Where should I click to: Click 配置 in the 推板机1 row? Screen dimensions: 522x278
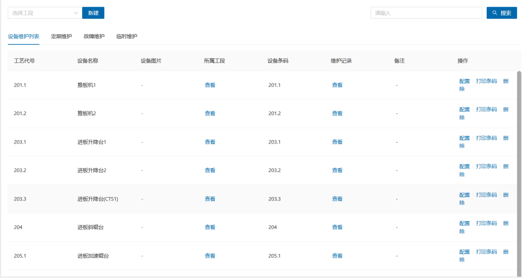[464, 81]
